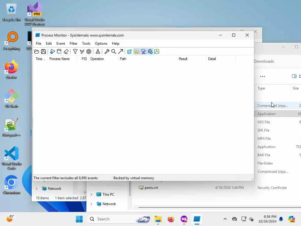Click the Windows Start button on taskbar
Screen dimensions: 301x226
click(79, 219)
